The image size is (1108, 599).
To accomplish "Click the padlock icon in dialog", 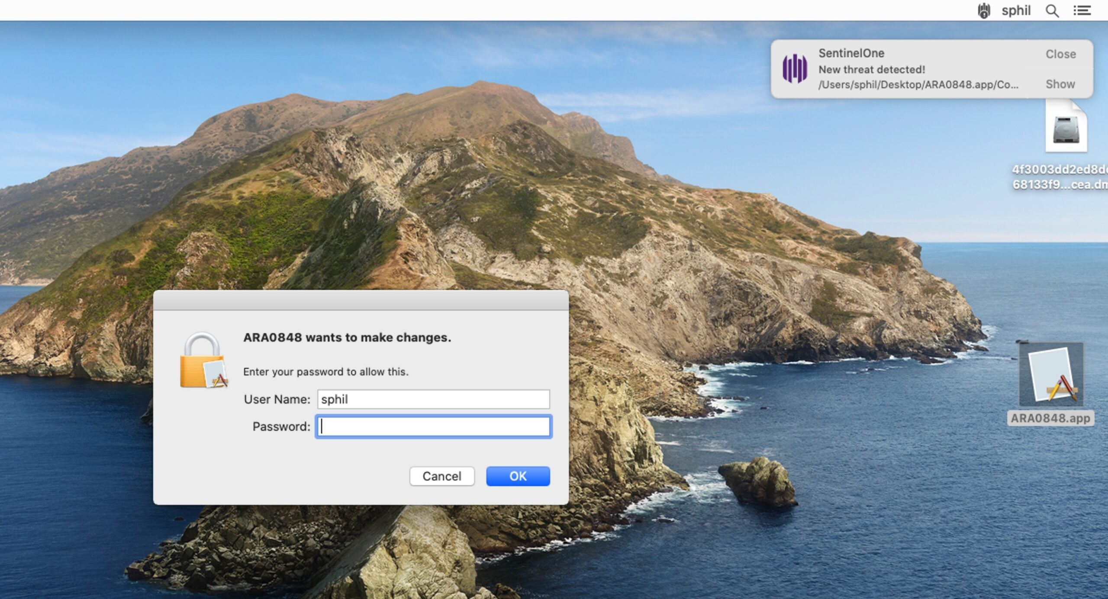I will [x=203, y=361].
